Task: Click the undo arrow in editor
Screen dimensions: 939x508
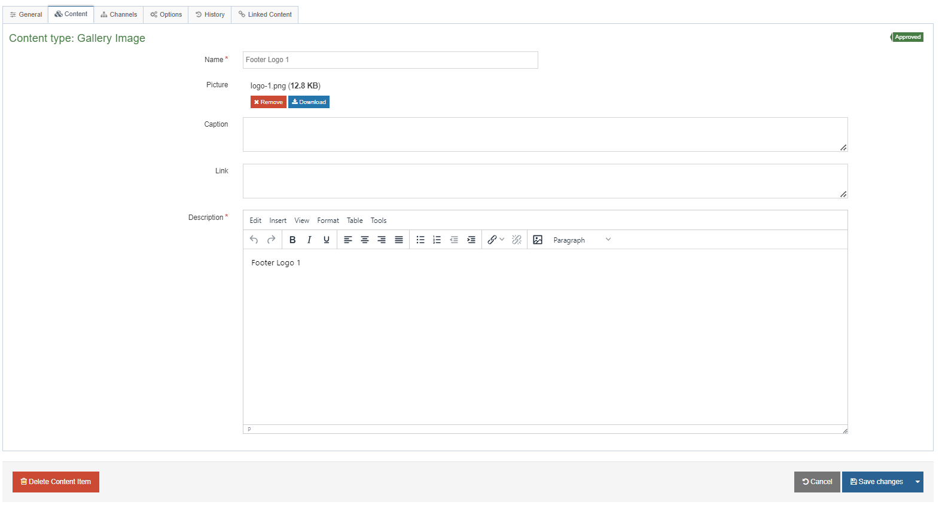Action: pos(254,240)
